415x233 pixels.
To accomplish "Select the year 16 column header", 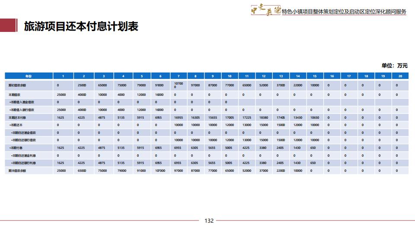I will tap(332, 76).
